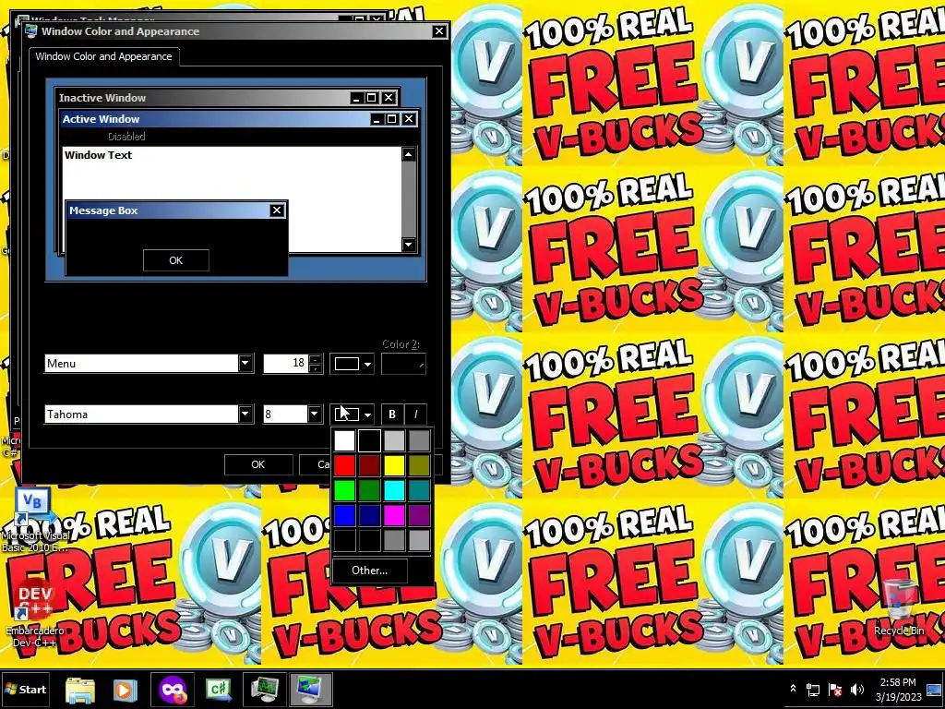This screenshot has height=709, width=945.
Task: Pick the yellow color swatch
Action: 394,465
